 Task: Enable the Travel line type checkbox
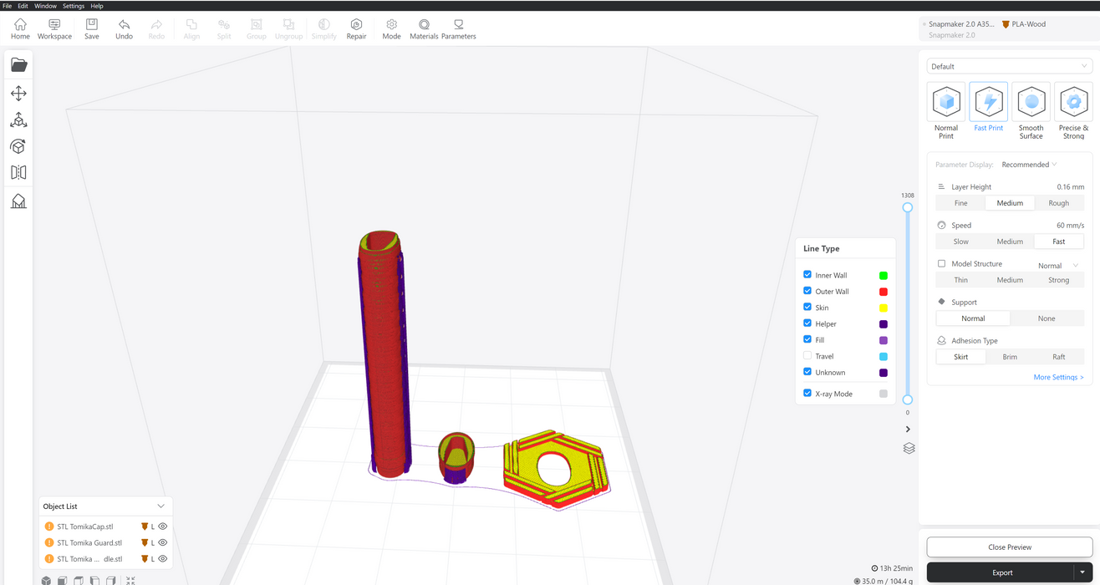[x=807, y=356]
